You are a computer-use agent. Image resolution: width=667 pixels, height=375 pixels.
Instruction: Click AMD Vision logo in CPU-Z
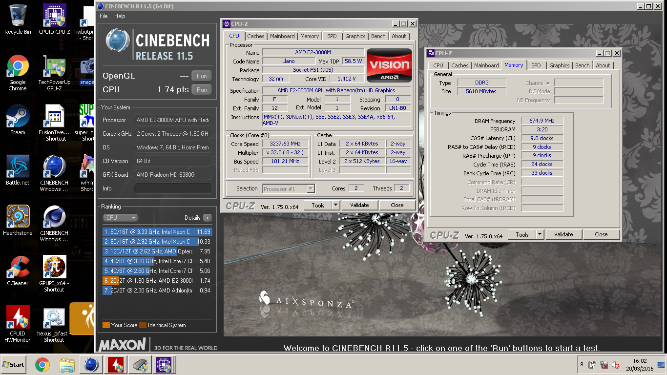tap(389, 65)
